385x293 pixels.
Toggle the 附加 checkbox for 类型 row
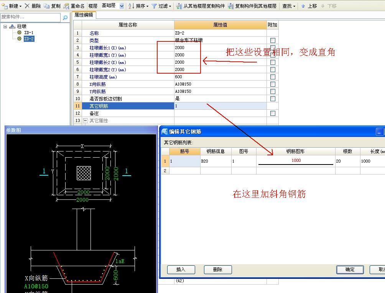coord(273,40)
